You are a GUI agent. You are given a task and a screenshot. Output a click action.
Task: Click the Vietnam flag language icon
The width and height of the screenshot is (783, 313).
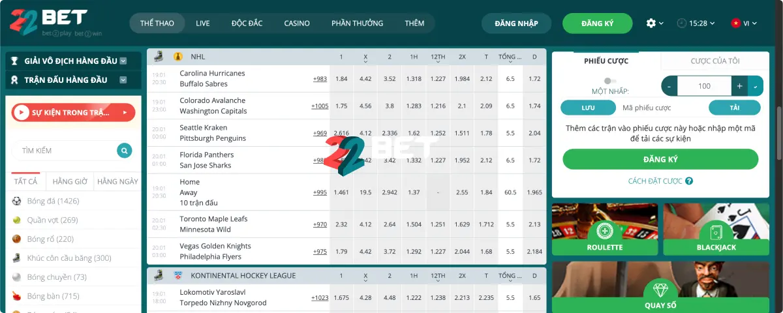735,23
